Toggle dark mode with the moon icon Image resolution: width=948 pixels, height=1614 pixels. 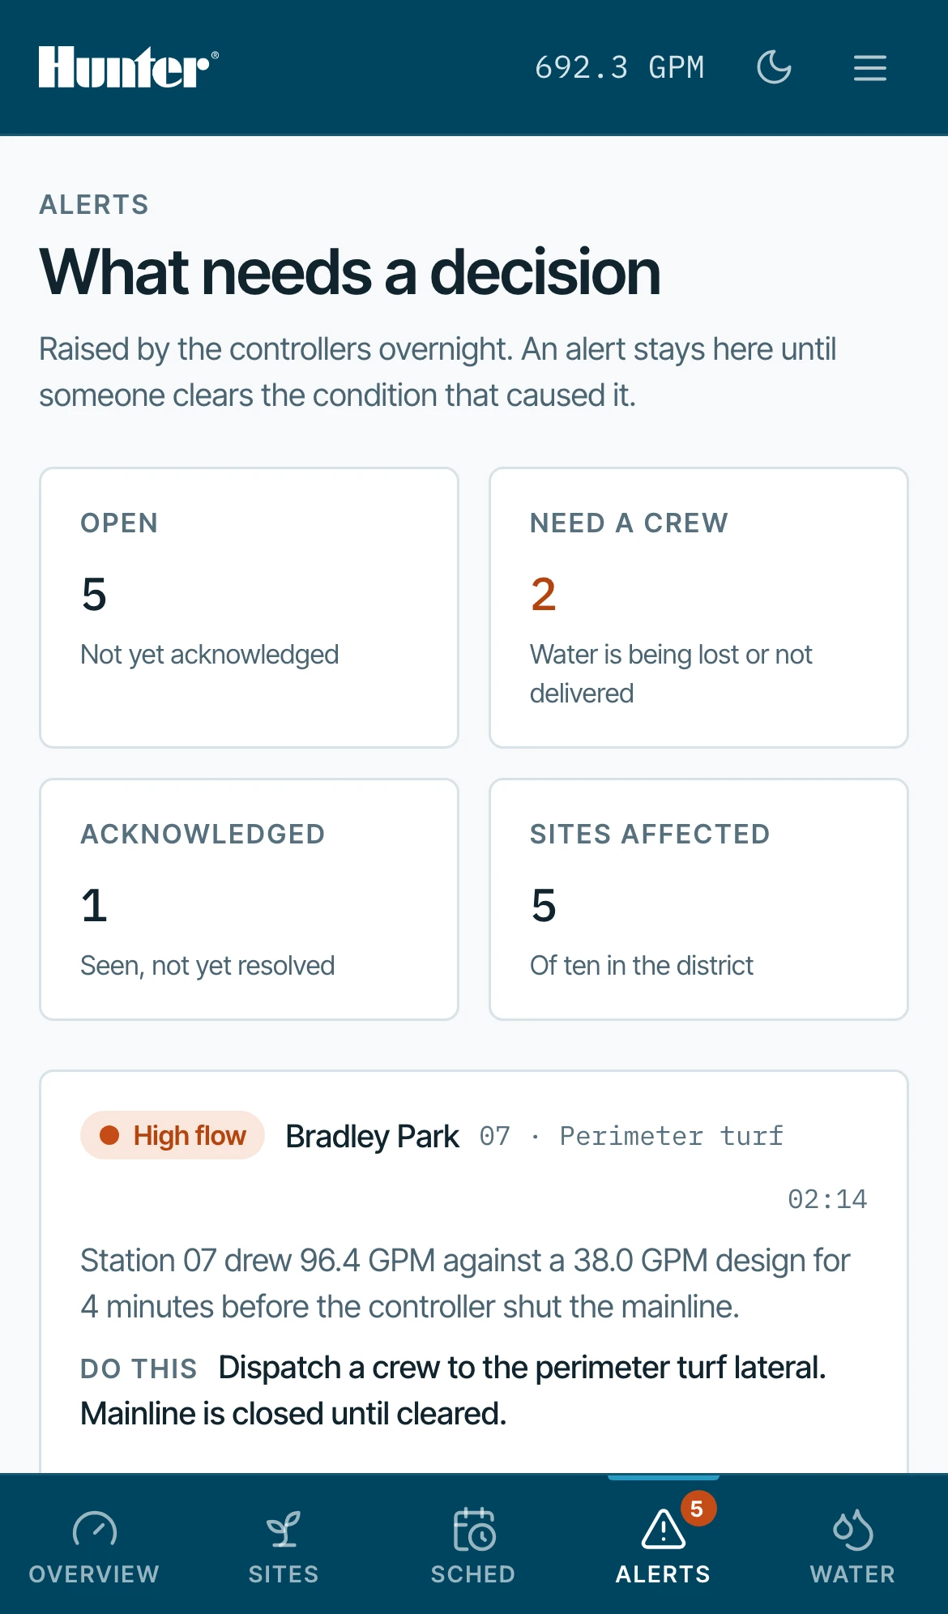774,67
